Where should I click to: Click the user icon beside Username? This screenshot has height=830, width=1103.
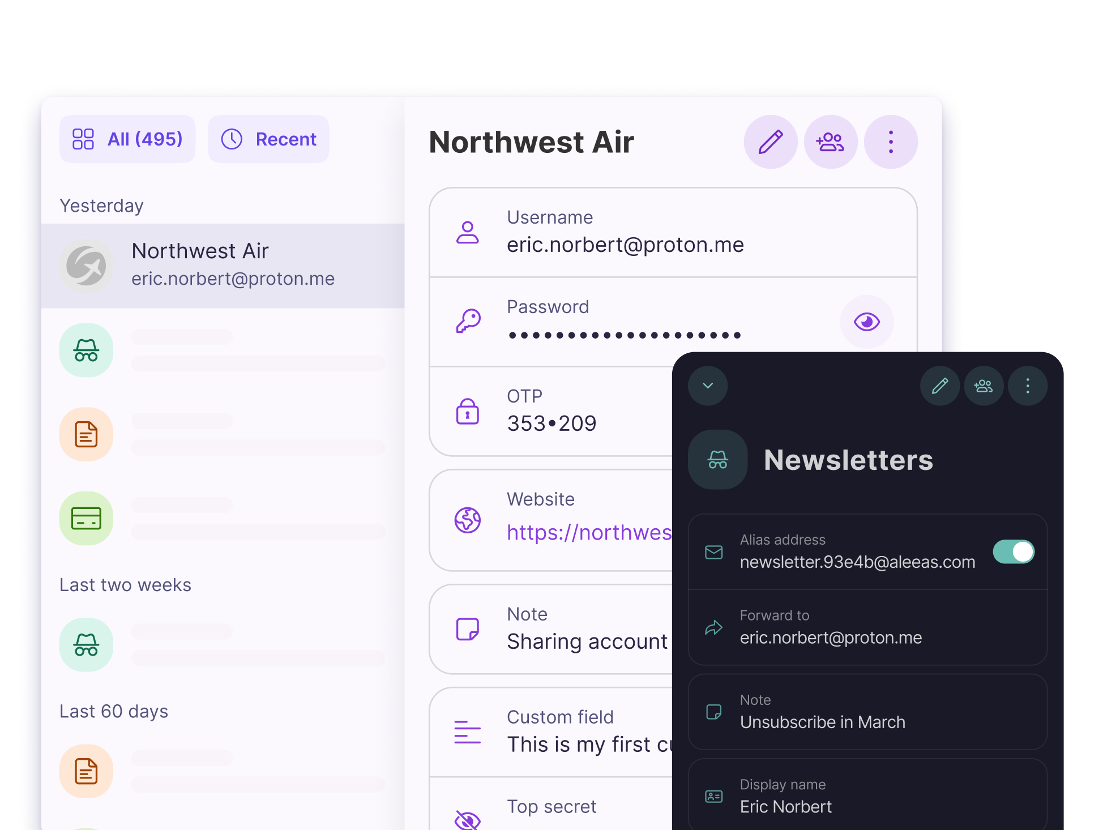point(468,232)
